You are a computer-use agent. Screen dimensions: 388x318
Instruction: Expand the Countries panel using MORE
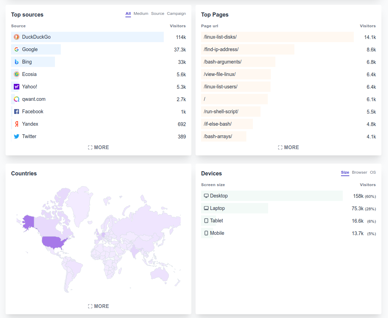coord(98,306)
